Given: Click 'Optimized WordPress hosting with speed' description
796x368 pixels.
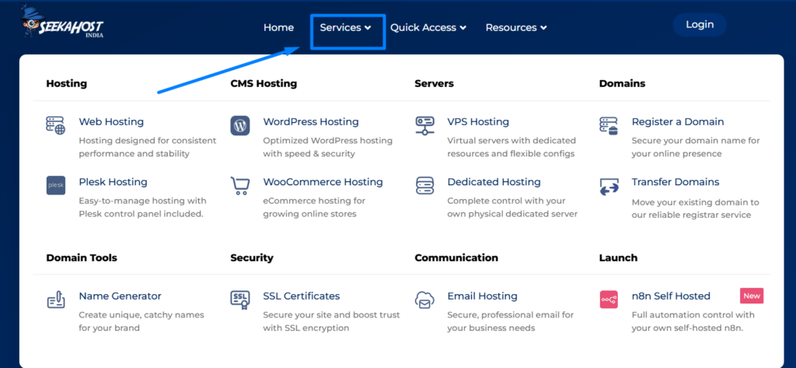Looking at the screenshot, I should (x=327, y=147).
